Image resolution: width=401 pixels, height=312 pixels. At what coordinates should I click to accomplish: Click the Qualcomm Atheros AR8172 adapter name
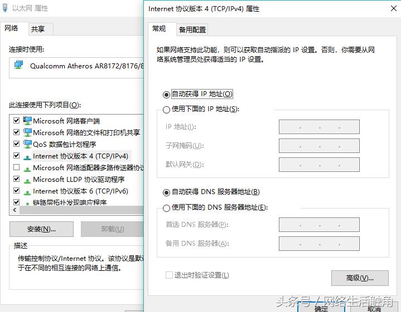86,66
